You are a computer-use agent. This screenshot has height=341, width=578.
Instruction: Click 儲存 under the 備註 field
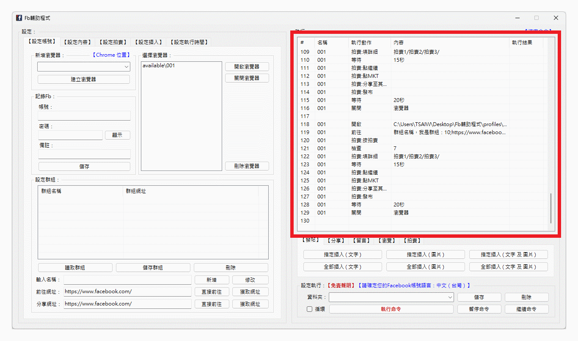point(84,167)
